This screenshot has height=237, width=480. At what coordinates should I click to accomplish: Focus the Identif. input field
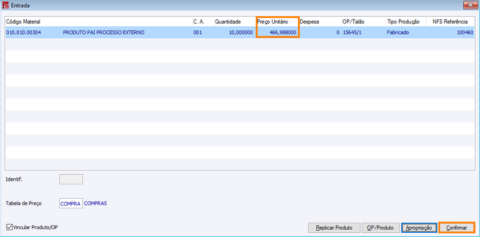(71, 180)
